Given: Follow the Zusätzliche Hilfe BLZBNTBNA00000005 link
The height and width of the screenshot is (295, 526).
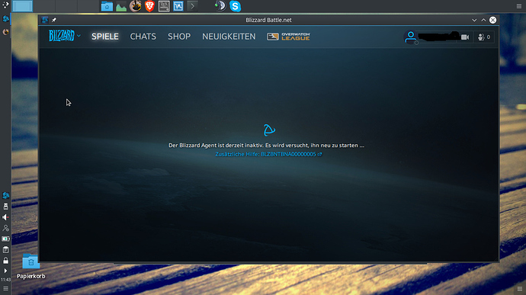Looking at the screenshot, I should [x=268, y=154].
